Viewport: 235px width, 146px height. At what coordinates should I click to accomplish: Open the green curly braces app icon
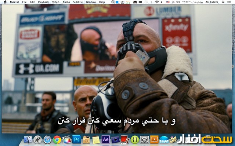(x=135, y=139)
